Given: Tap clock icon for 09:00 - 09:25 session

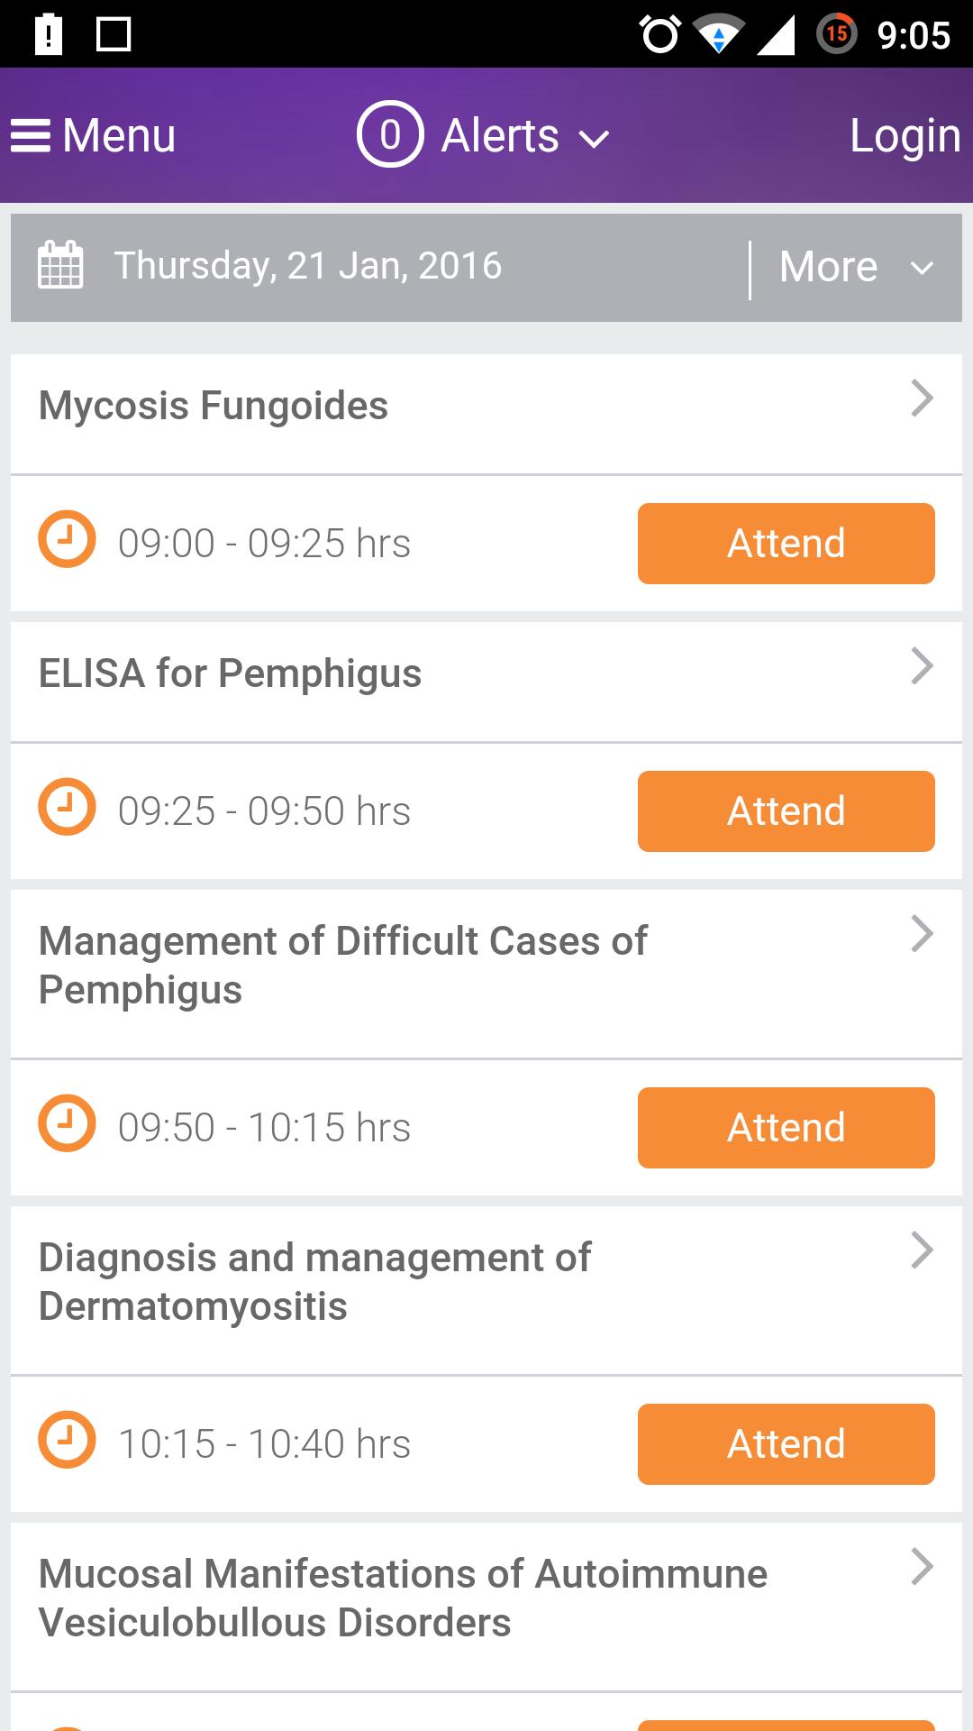Looking at the screenshot, I should click(67, 540).
